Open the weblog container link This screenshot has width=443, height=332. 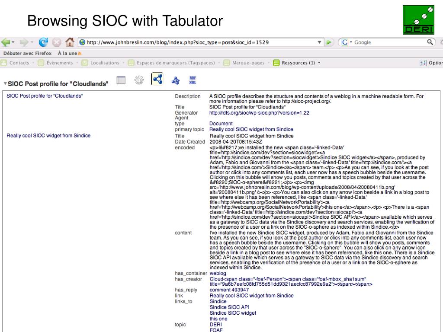tap(218, 273)
